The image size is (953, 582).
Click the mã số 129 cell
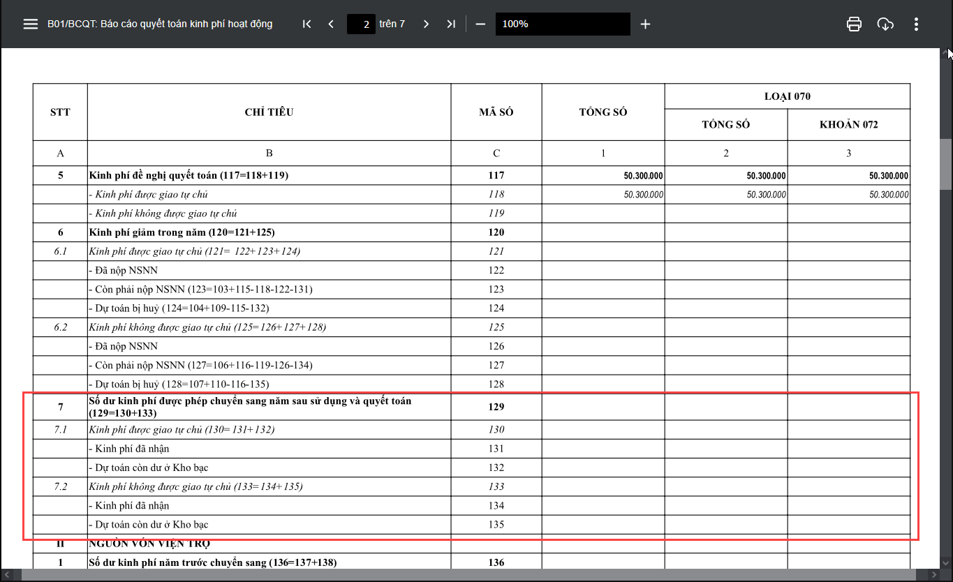pos(496,407)
